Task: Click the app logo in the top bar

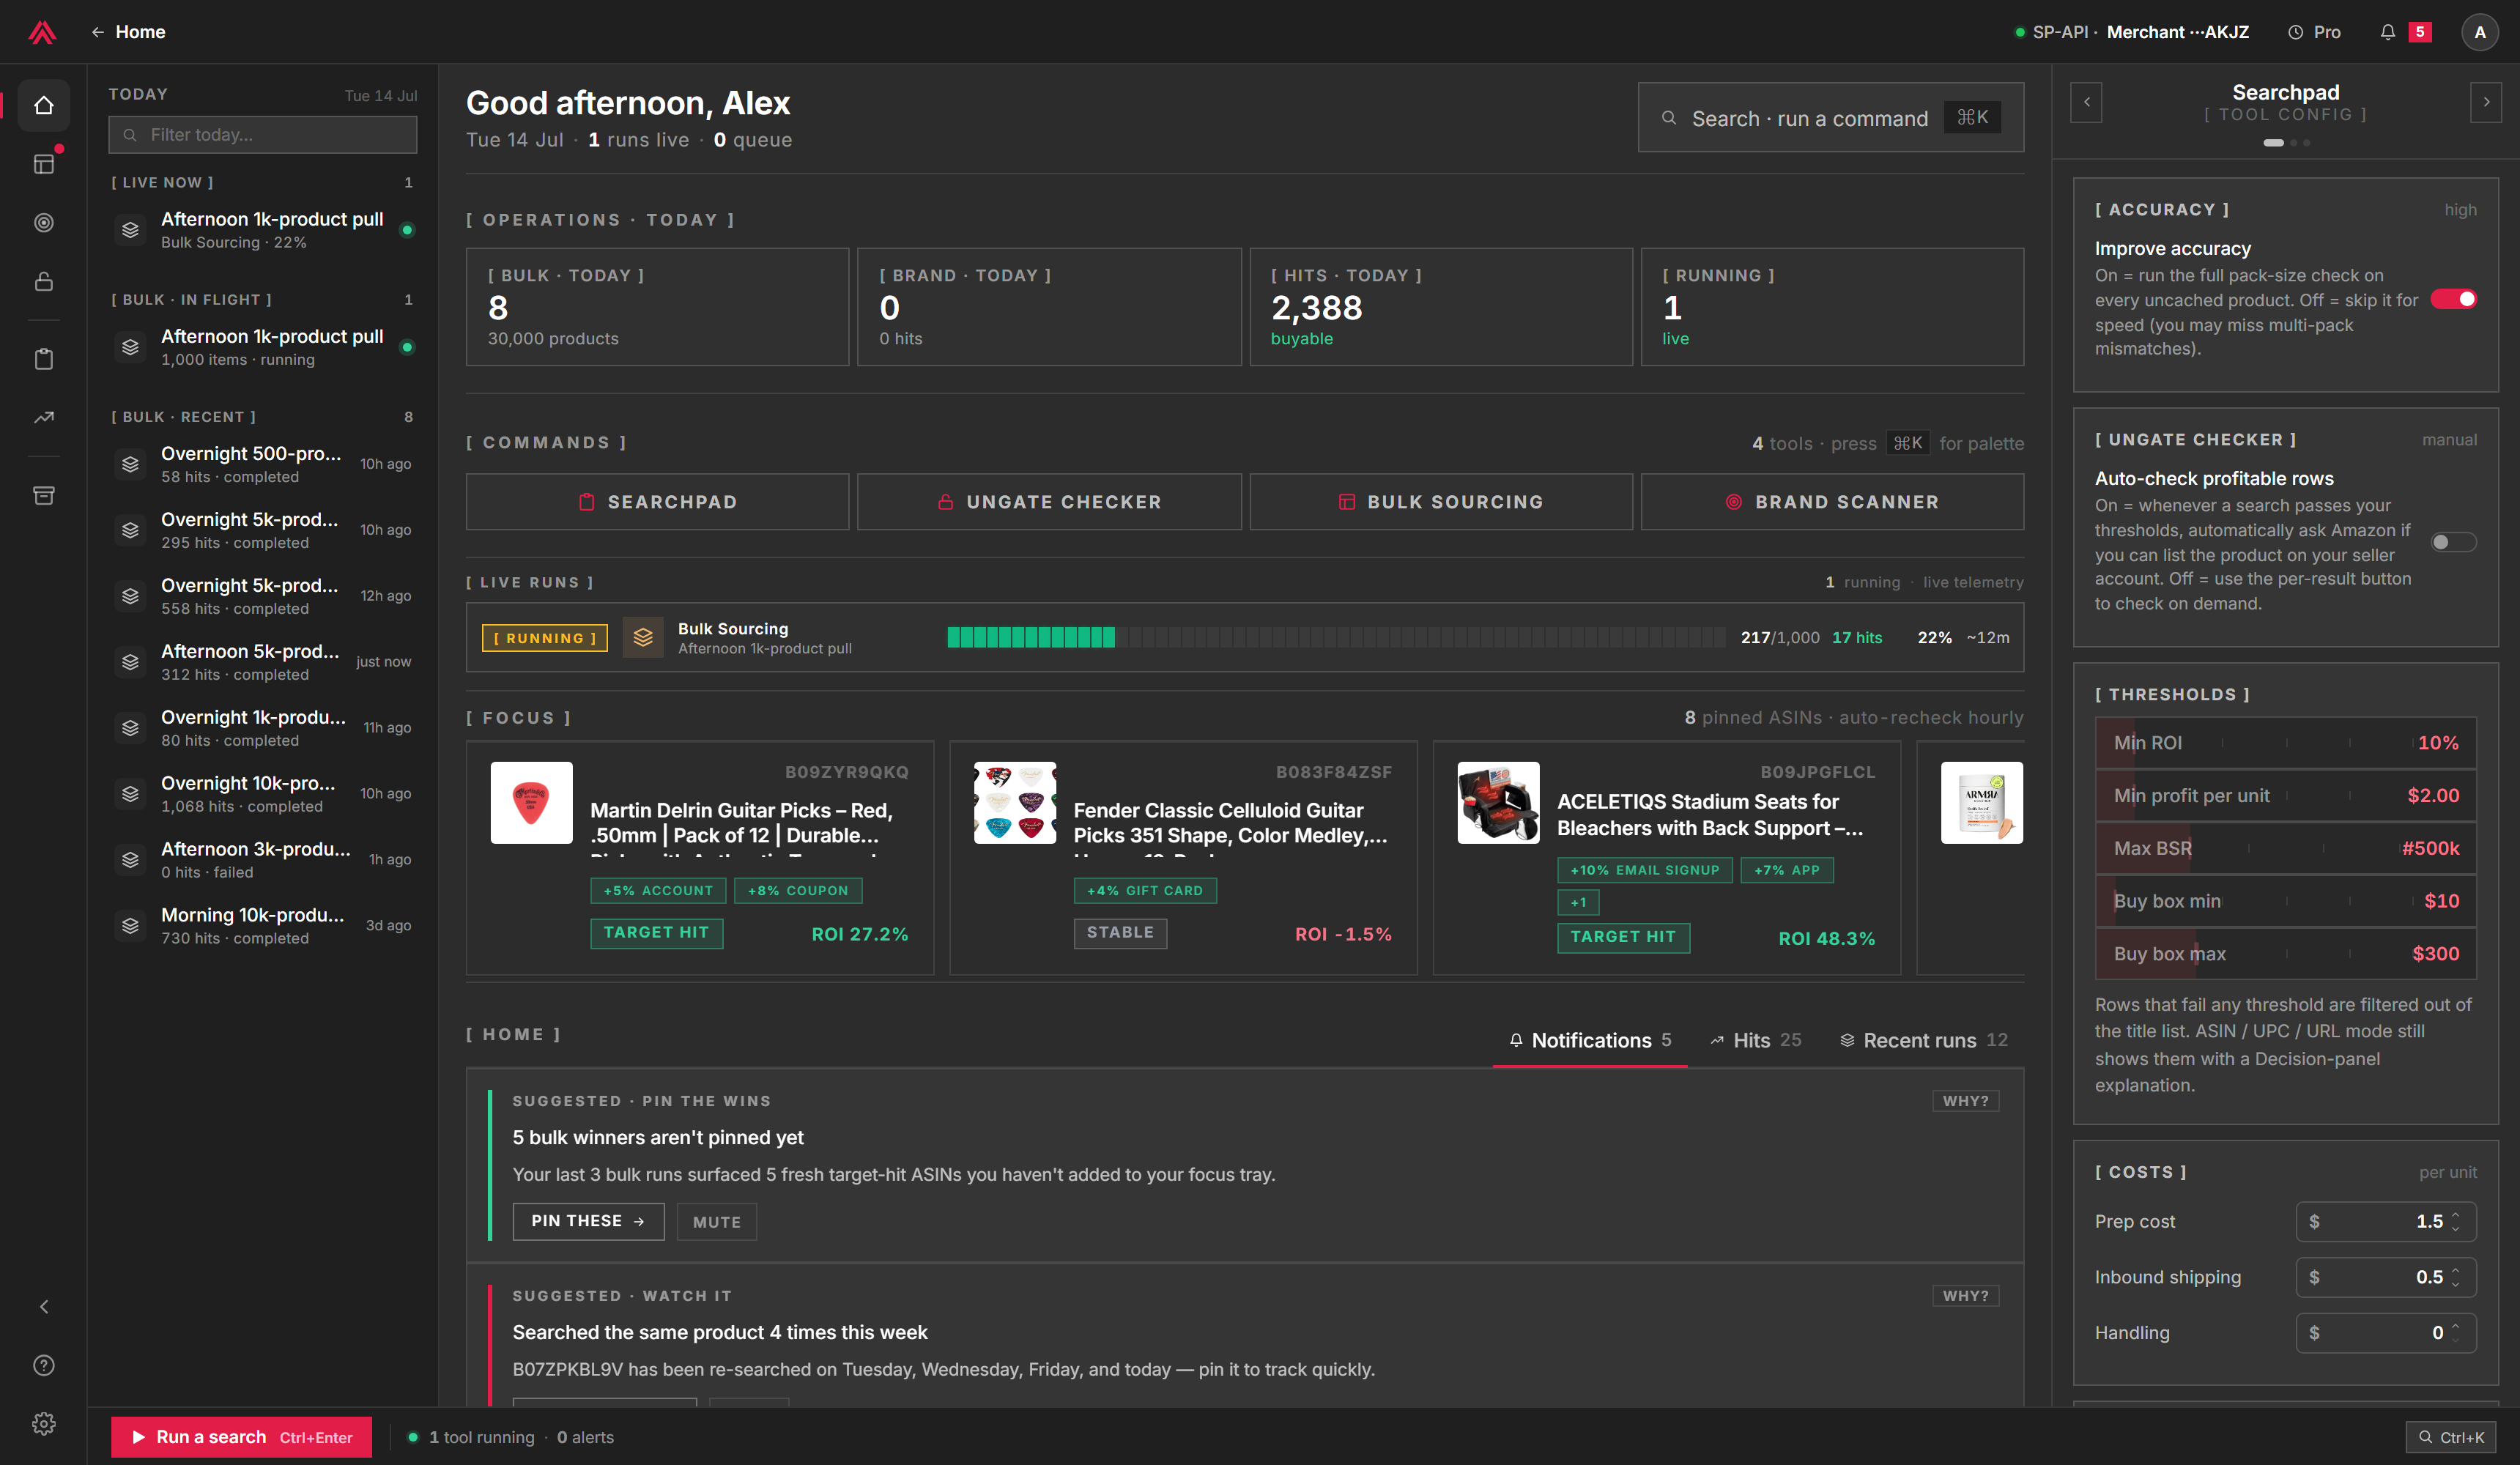Action: click(42, 32)
